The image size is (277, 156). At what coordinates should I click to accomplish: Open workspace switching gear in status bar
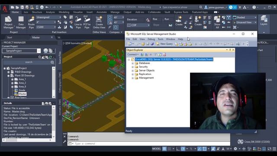235,149
